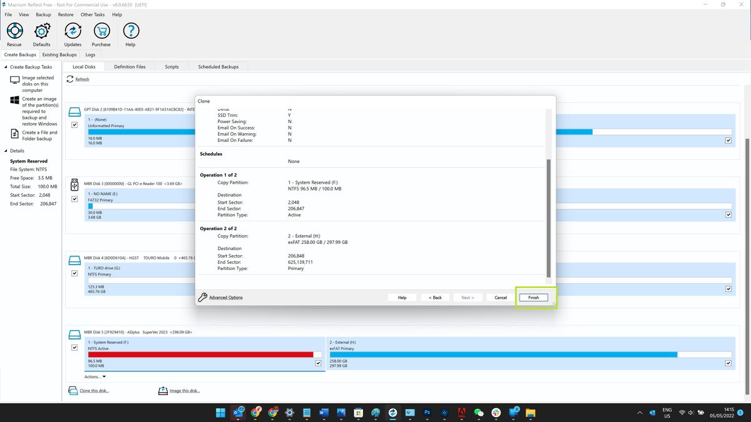Launch Photoshop from the taskbar

(x=427, y=413)
